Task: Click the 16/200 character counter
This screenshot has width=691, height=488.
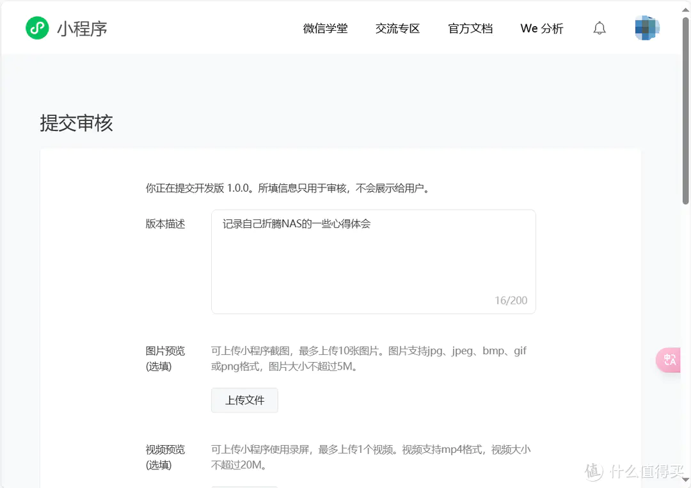Action: click(511, 301)
